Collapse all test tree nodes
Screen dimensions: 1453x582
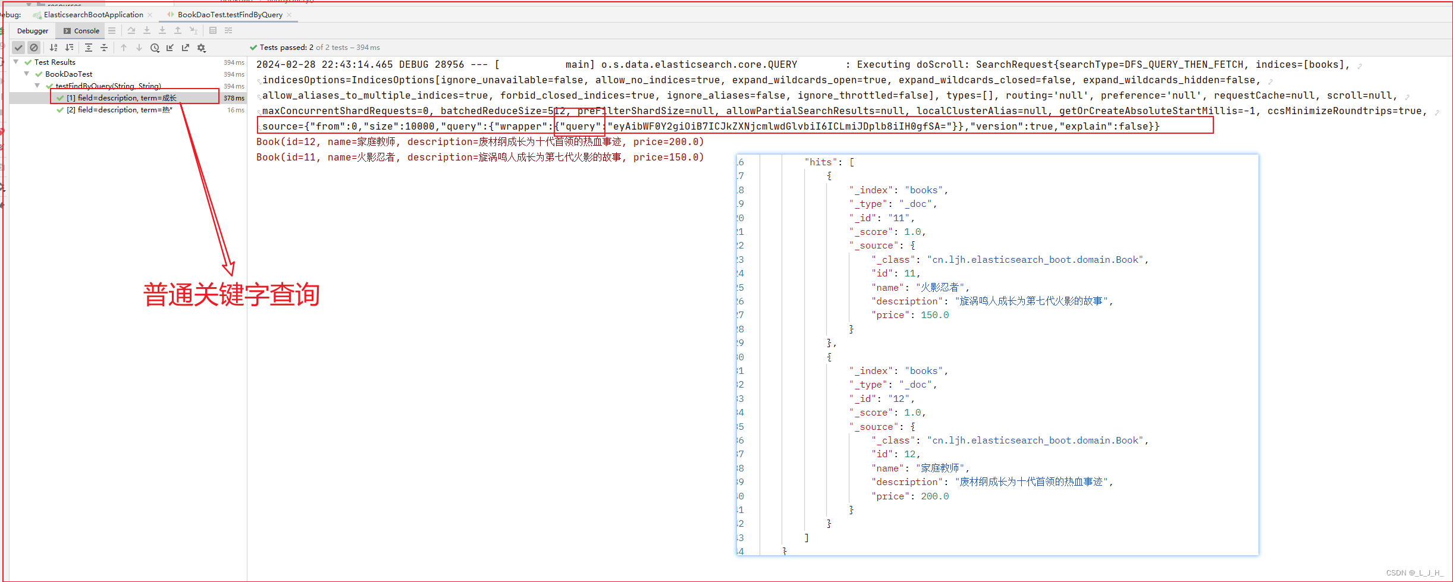click(104, 48)
